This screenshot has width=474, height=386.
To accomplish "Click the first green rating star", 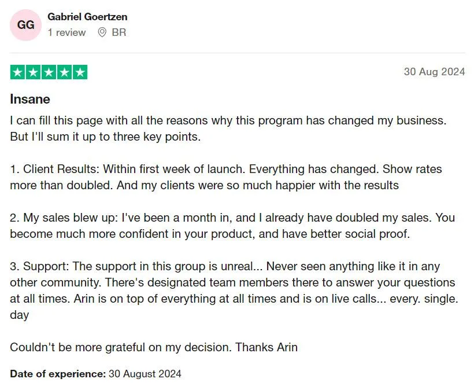I will pos(18,72).
